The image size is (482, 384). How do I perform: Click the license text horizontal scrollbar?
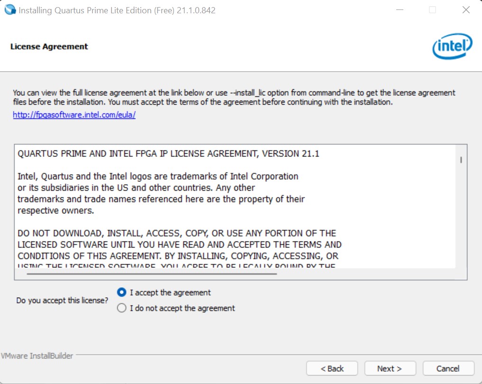tap(152, 274)
